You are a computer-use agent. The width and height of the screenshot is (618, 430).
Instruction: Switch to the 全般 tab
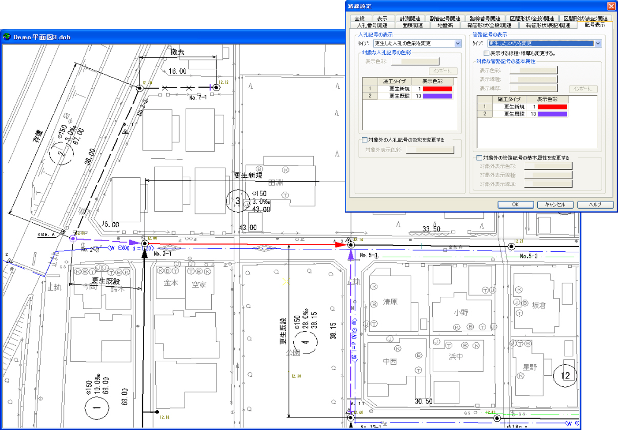tap(360, 19)
